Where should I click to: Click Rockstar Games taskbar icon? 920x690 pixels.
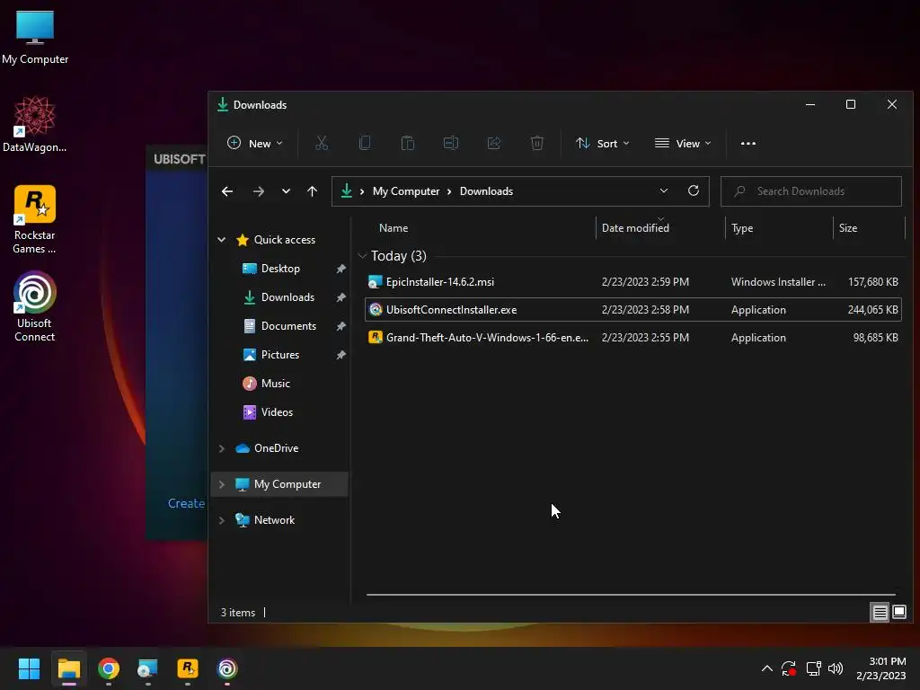pos(188,668)
